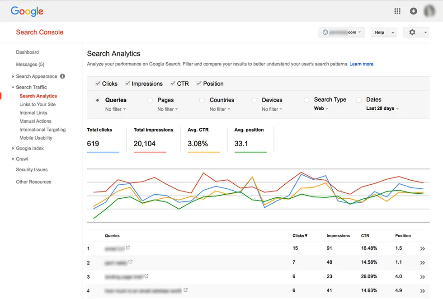Expand details arrows for query row 1
Viewport: 443px width, 299px height.
point(422,249)
